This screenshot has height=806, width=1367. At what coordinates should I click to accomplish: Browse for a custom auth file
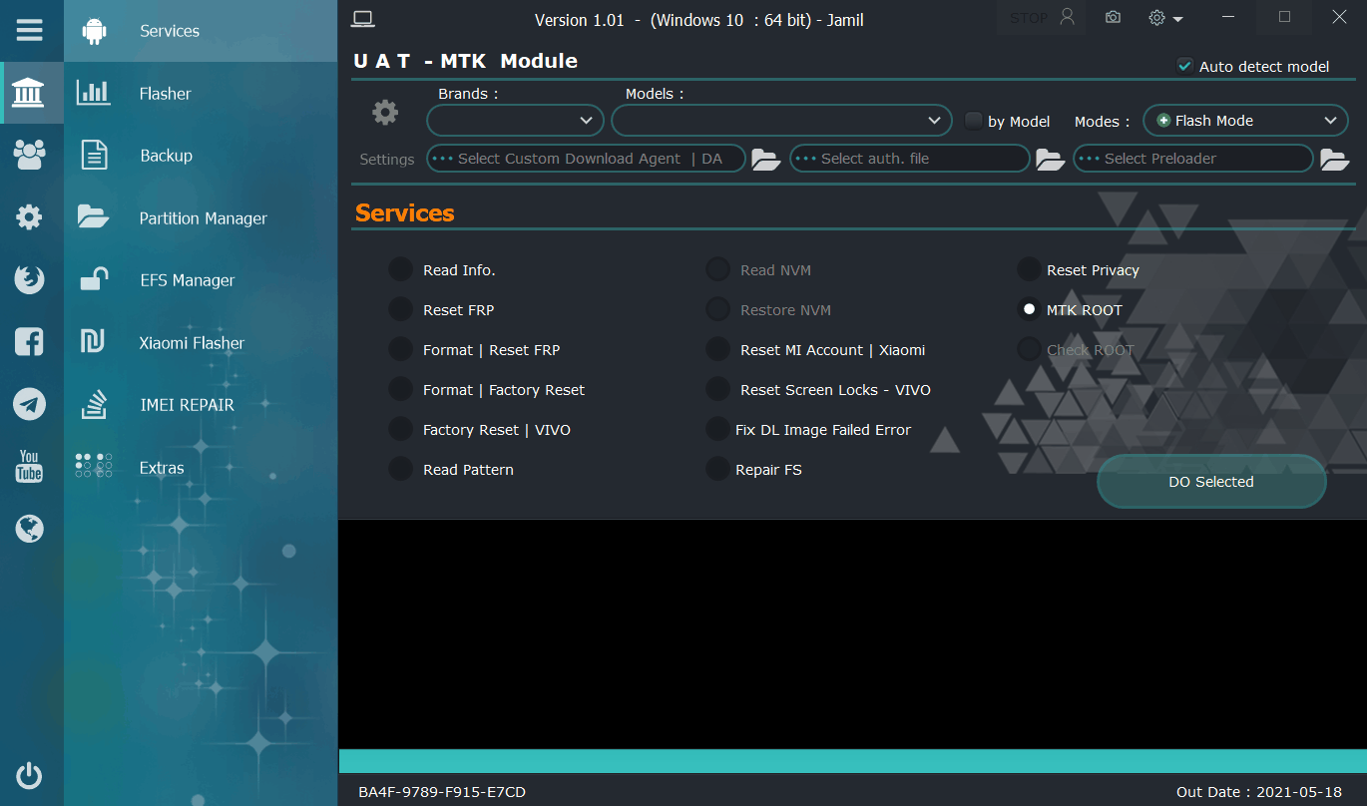pyautogui.click(x=1050, y=158)
